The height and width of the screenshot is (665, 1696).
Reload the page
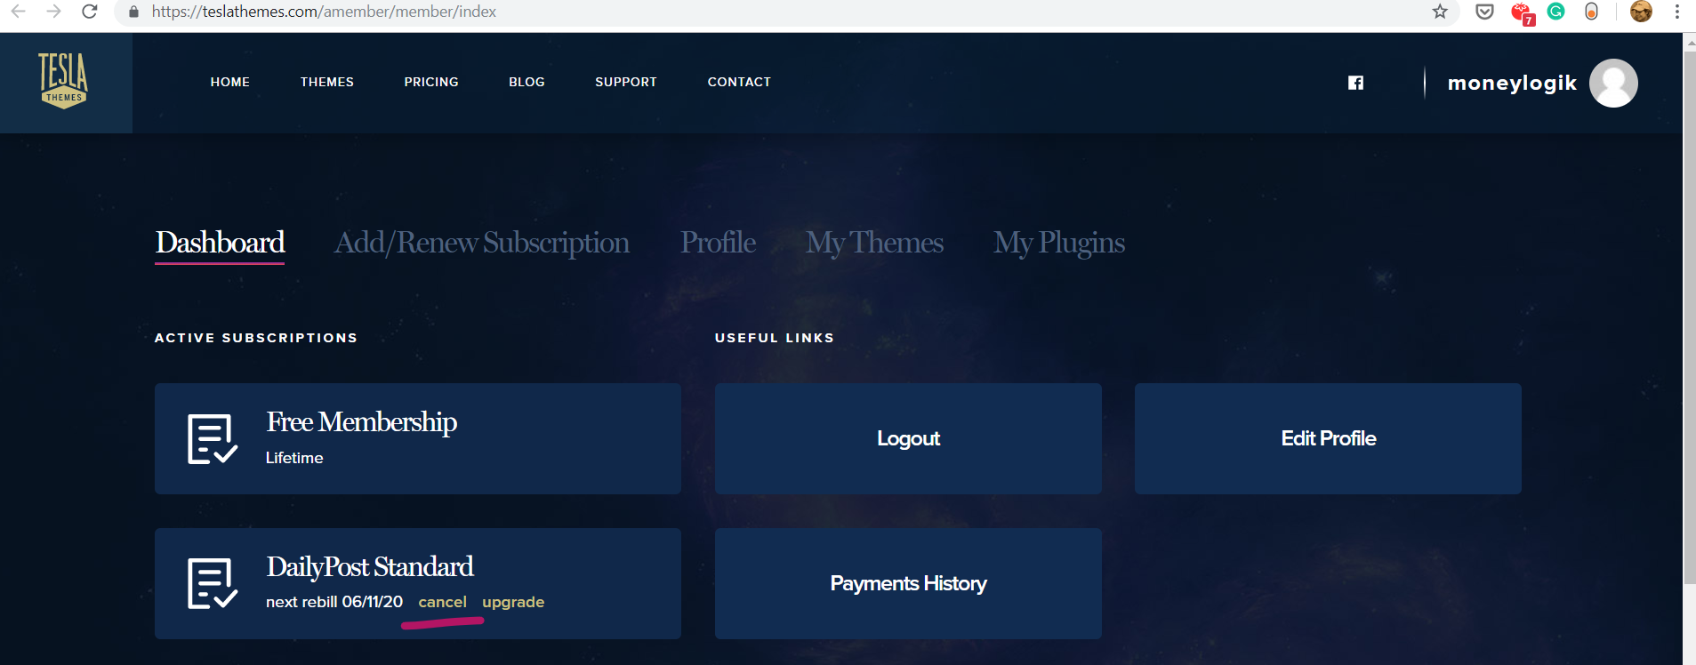pos(89,12)
